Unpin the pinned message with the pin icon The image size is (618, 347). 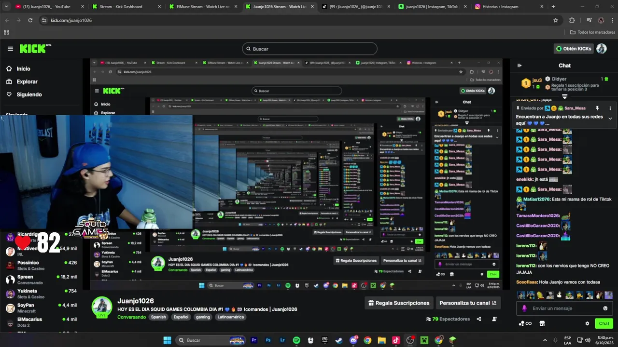pyautogui.click(x=597, y=108)
